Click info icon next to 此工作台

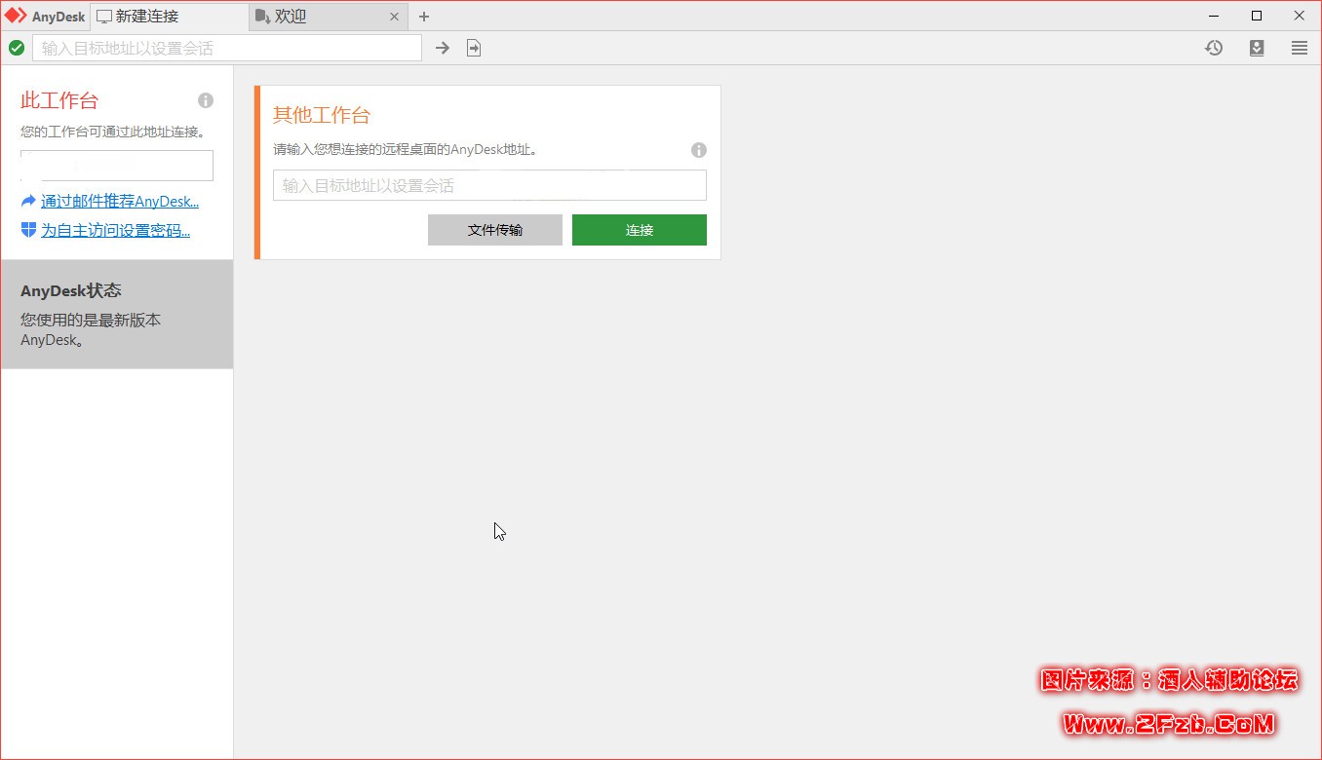[206, 100]
